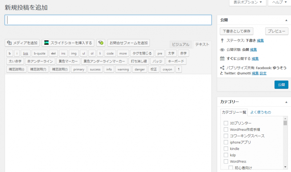Tick the kindle category checkbox
Screen dimensions: 291x172
(226, 149)
